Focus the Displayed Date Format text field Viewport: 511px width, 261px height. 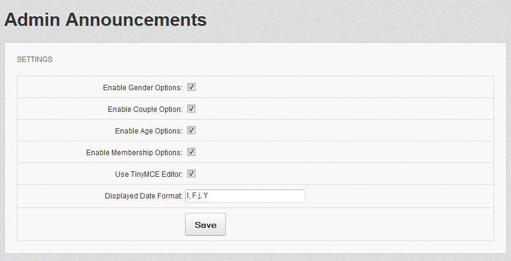(253, 196)
